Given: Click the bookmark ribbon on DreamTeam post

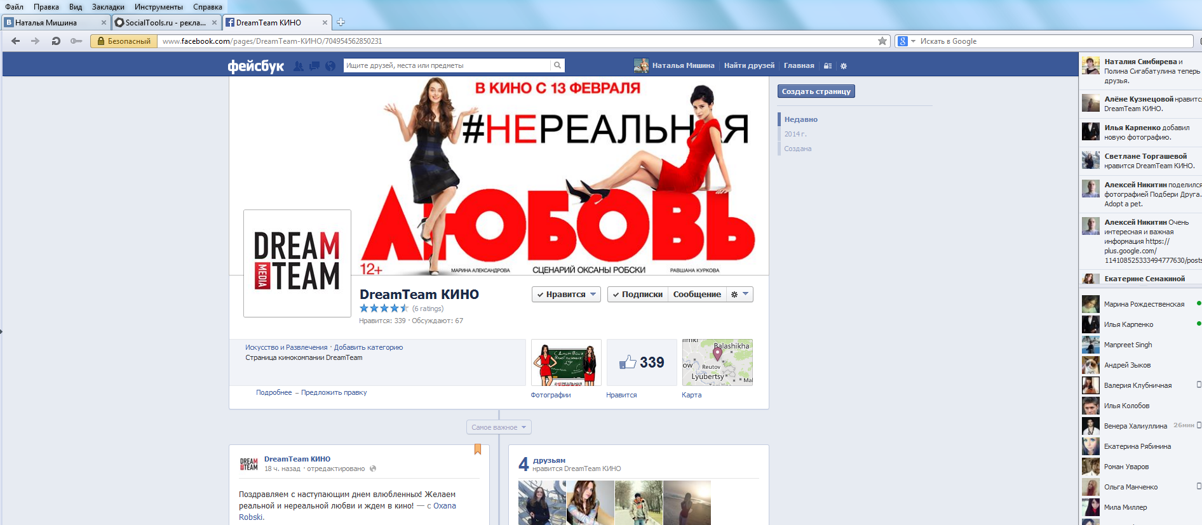Looking at the screenshot, I should 478,449.
